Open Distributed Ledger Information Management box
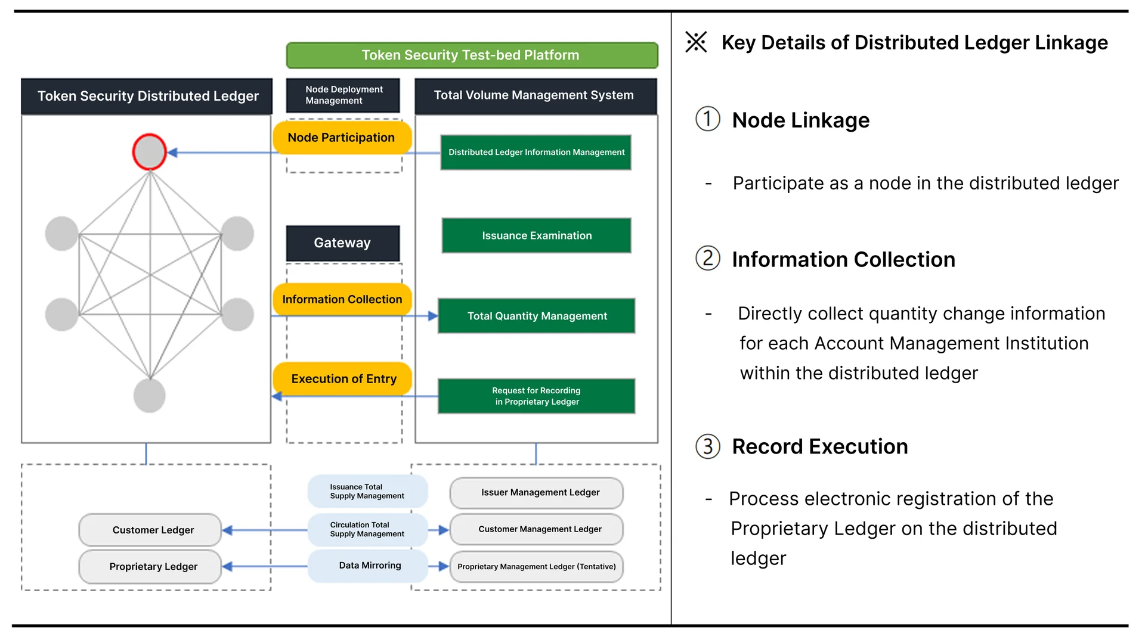1145x643 pixels. coord(536,153)
